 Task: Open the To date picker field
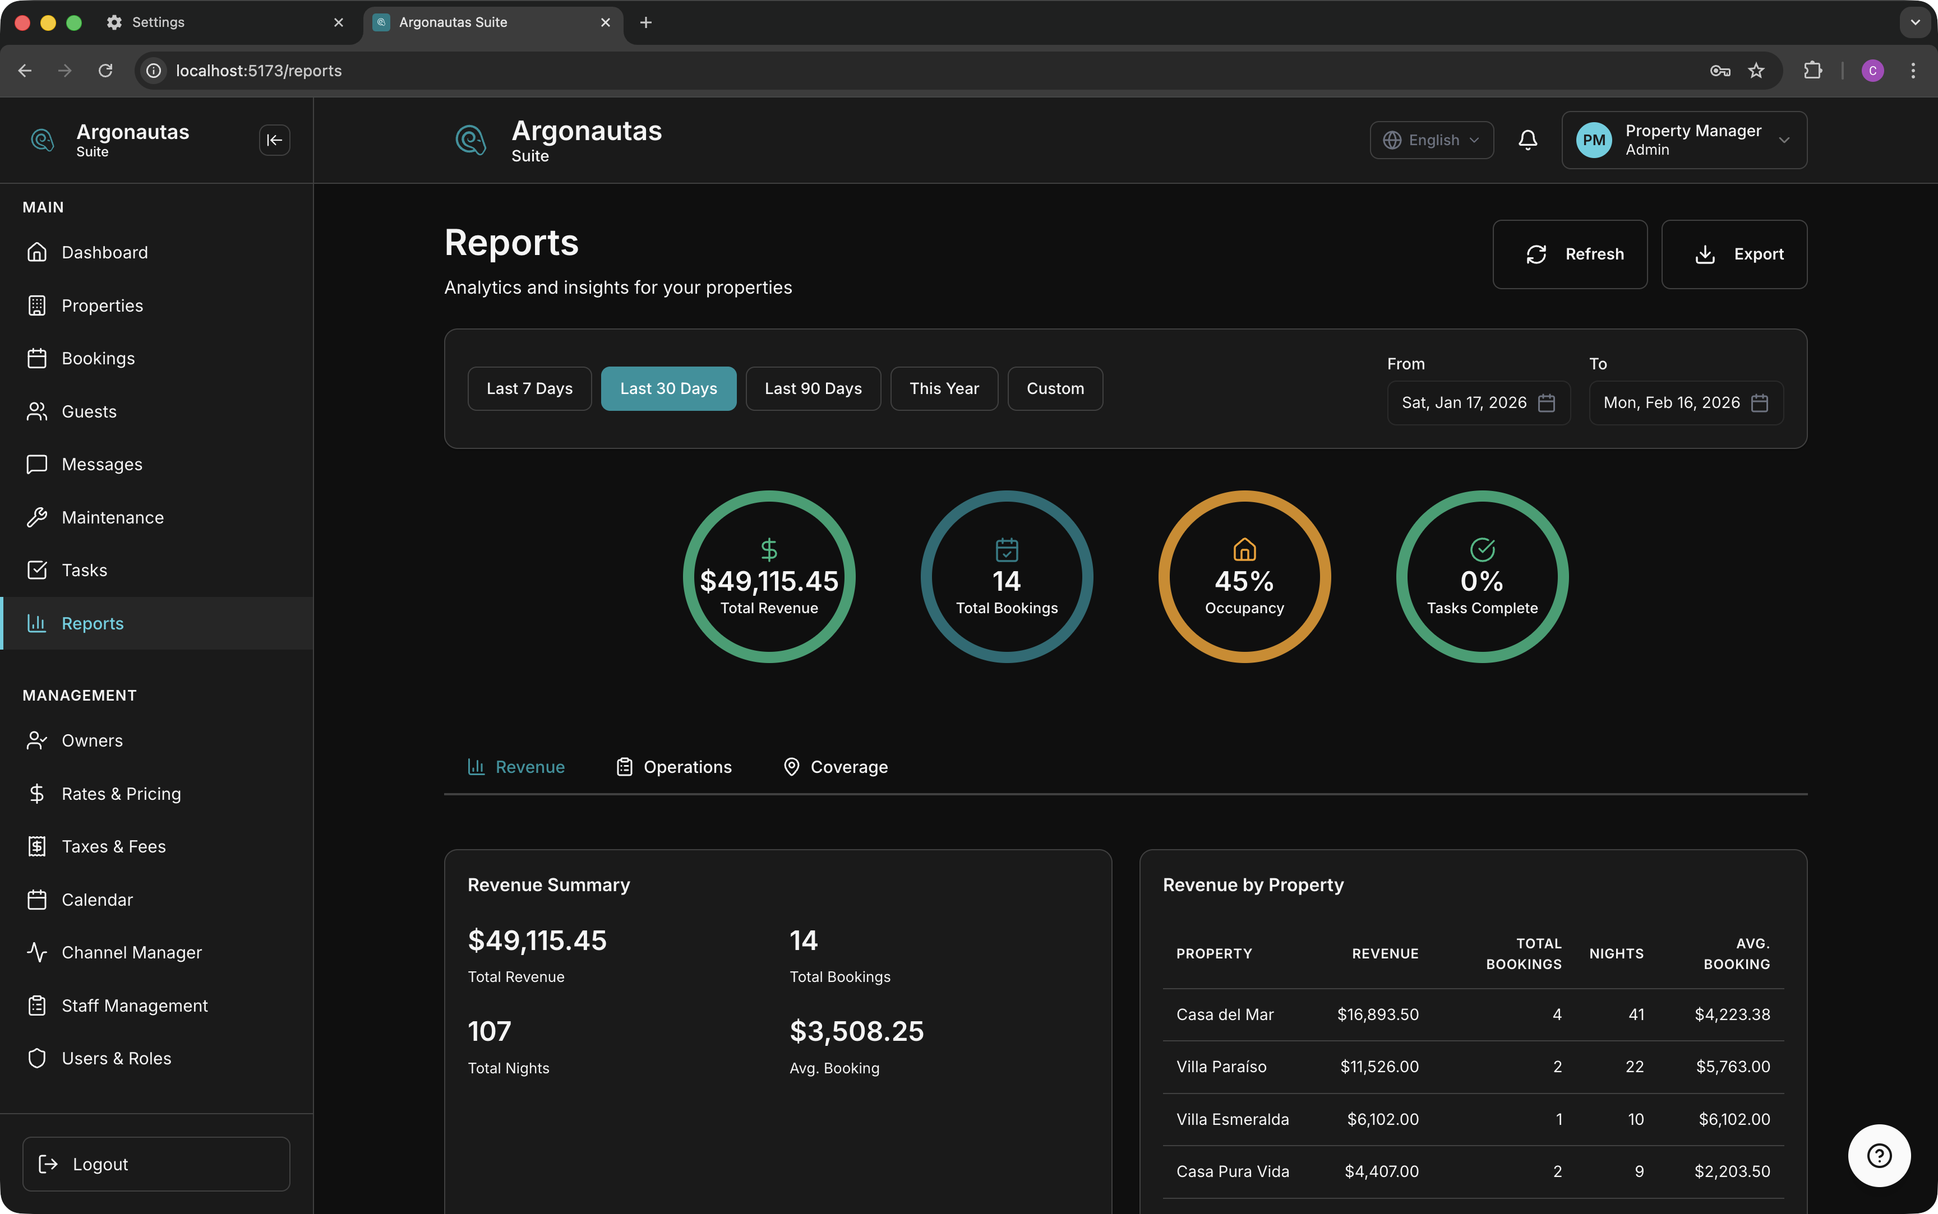click(1686, 403)
